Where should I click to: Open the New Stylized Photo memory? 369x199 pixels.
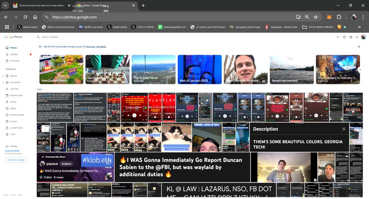coord(61,70)
